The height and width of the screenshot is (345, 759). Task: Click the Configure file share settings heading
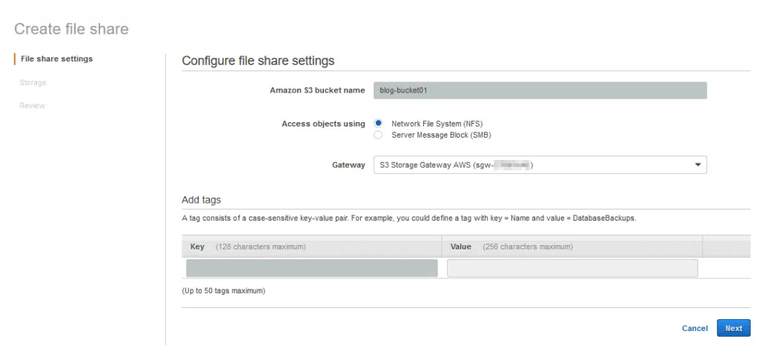258,61
